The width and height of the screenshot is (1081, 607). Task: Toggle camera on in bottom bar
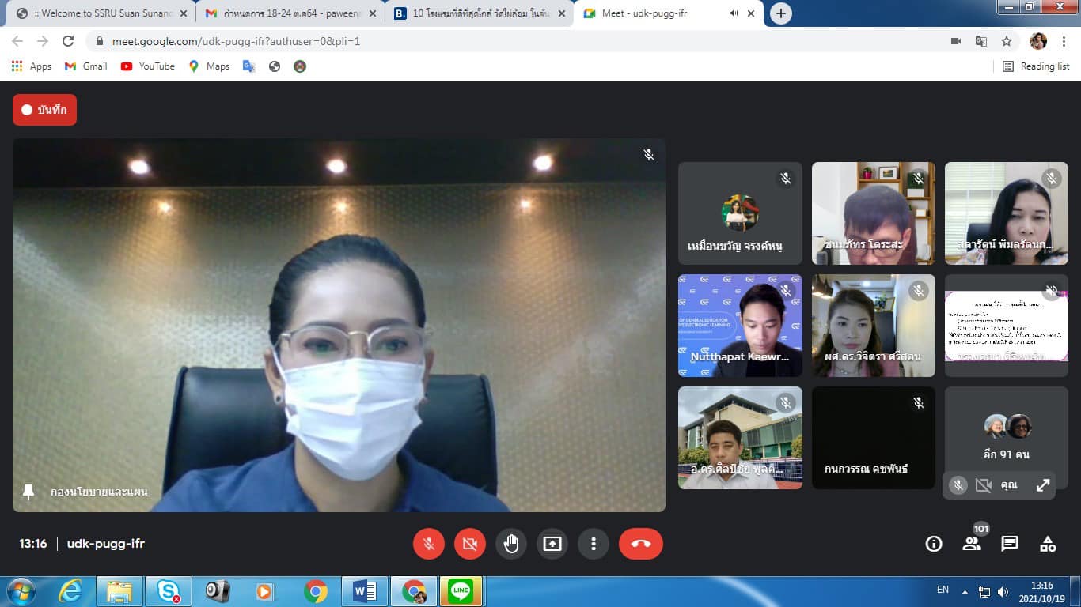coord(470,544)
